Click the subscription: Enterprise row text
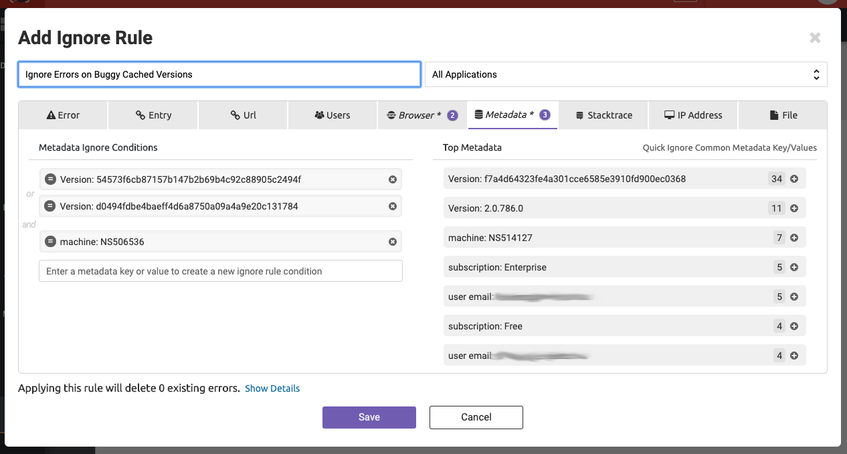The width and height of the screenshot is (847, 454). [x=497, y=267]
